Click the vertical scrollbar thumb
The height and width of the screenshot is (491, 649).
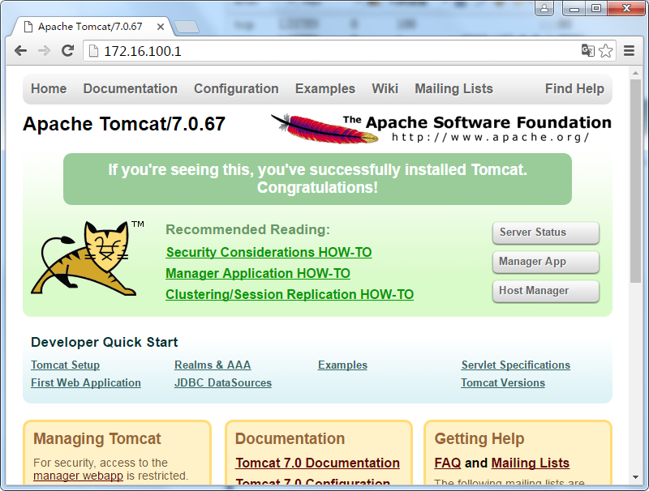[x=635, y=181]
